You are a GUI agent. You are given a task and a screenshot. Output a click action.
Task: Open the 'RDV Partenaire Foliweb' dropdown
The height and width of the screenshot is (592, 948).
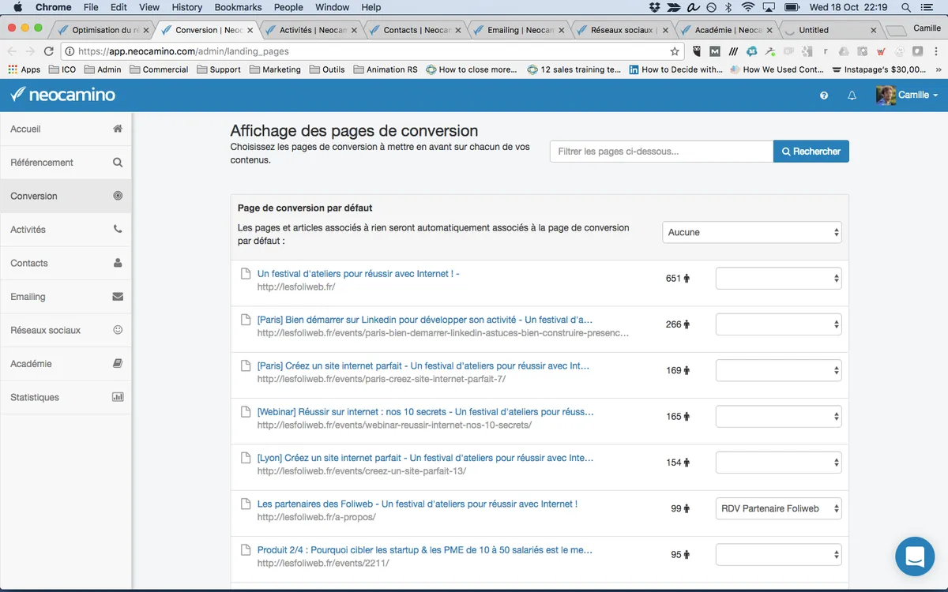[x=778, y=508]
